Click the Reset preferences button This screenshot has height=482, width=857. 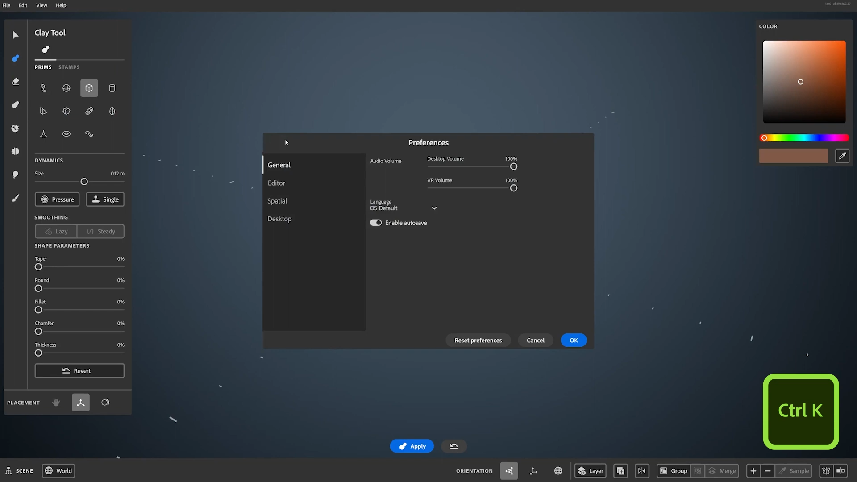click(x=478, y=340)
